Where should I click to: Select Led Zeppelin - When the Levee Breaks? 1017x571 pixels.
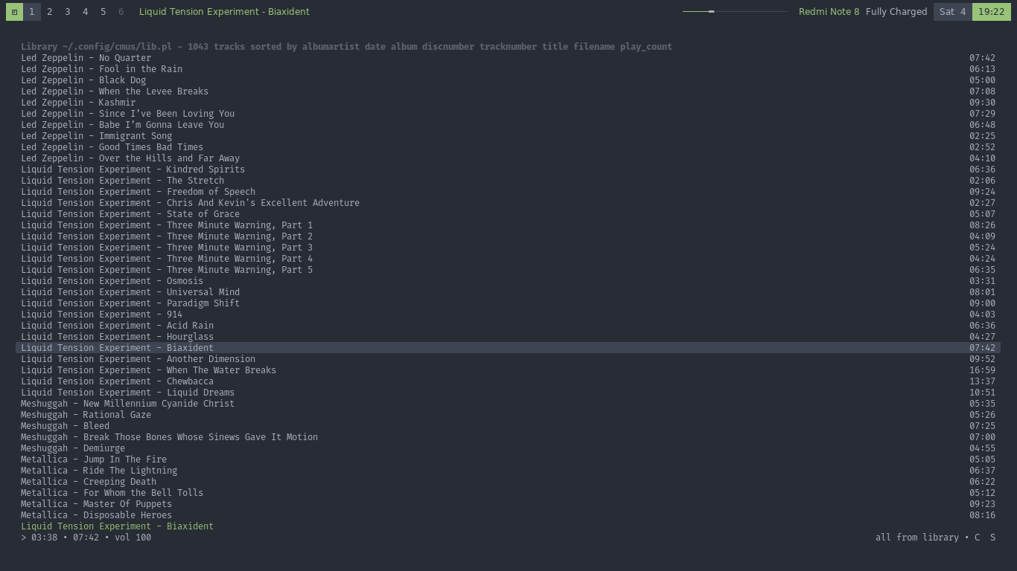[508, 91]
